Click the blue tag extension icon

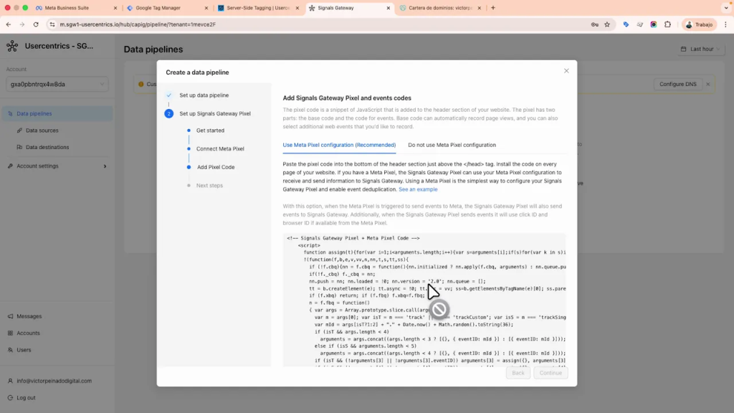626,24
